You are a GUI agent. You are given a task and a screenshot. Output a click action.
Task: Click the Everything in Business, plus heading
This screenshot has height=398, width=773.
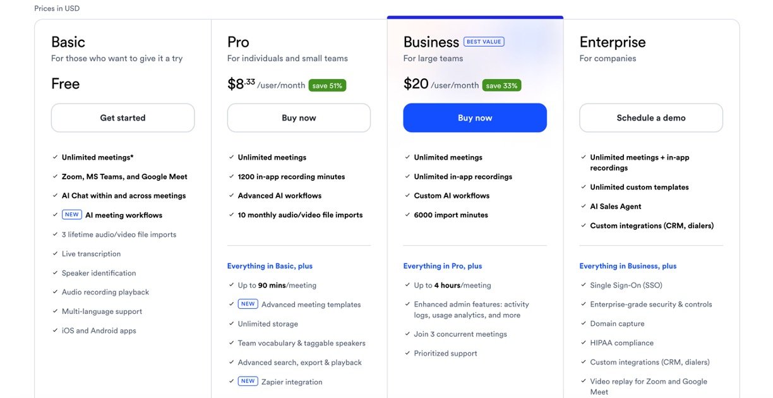pos(628,266)
